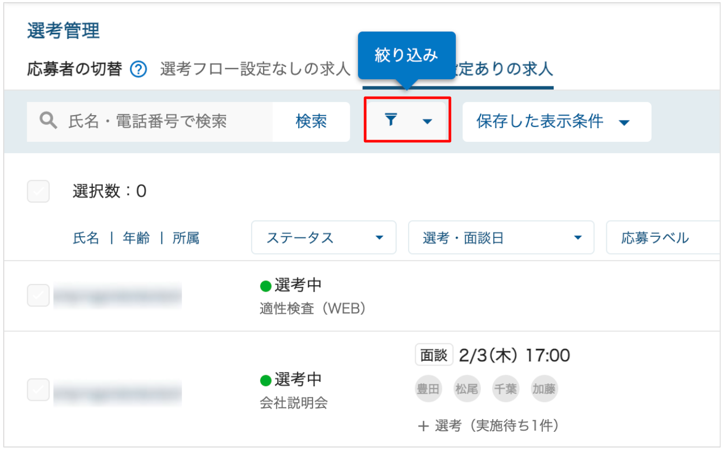Check the 適性検査 applicant row checkbox
This screenshot has height=454, width=727.
point(39,295)
